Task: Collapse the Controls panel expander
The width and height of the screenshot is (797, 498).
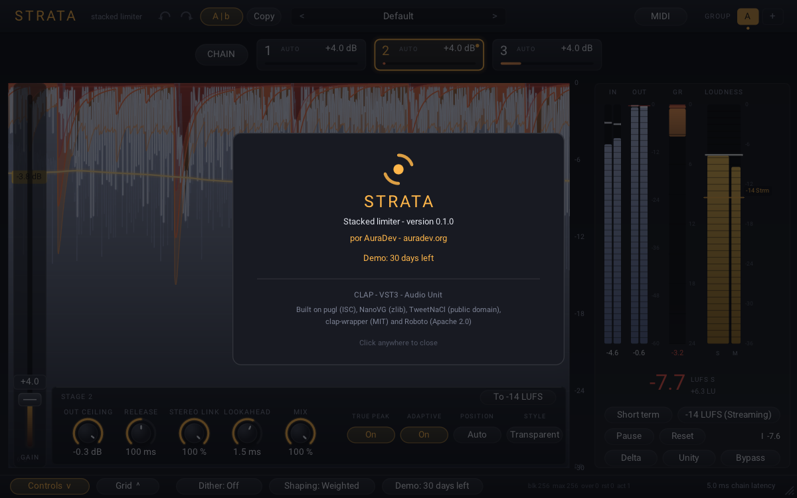Action: pyautogui.click(x=50, y=485)
